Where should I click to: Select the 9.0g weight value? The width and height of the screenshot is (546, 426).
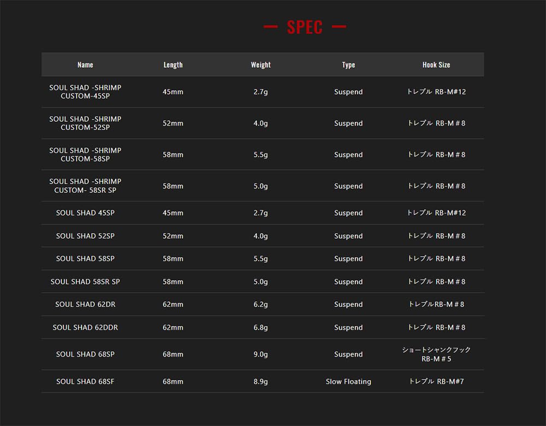[260, 354]
